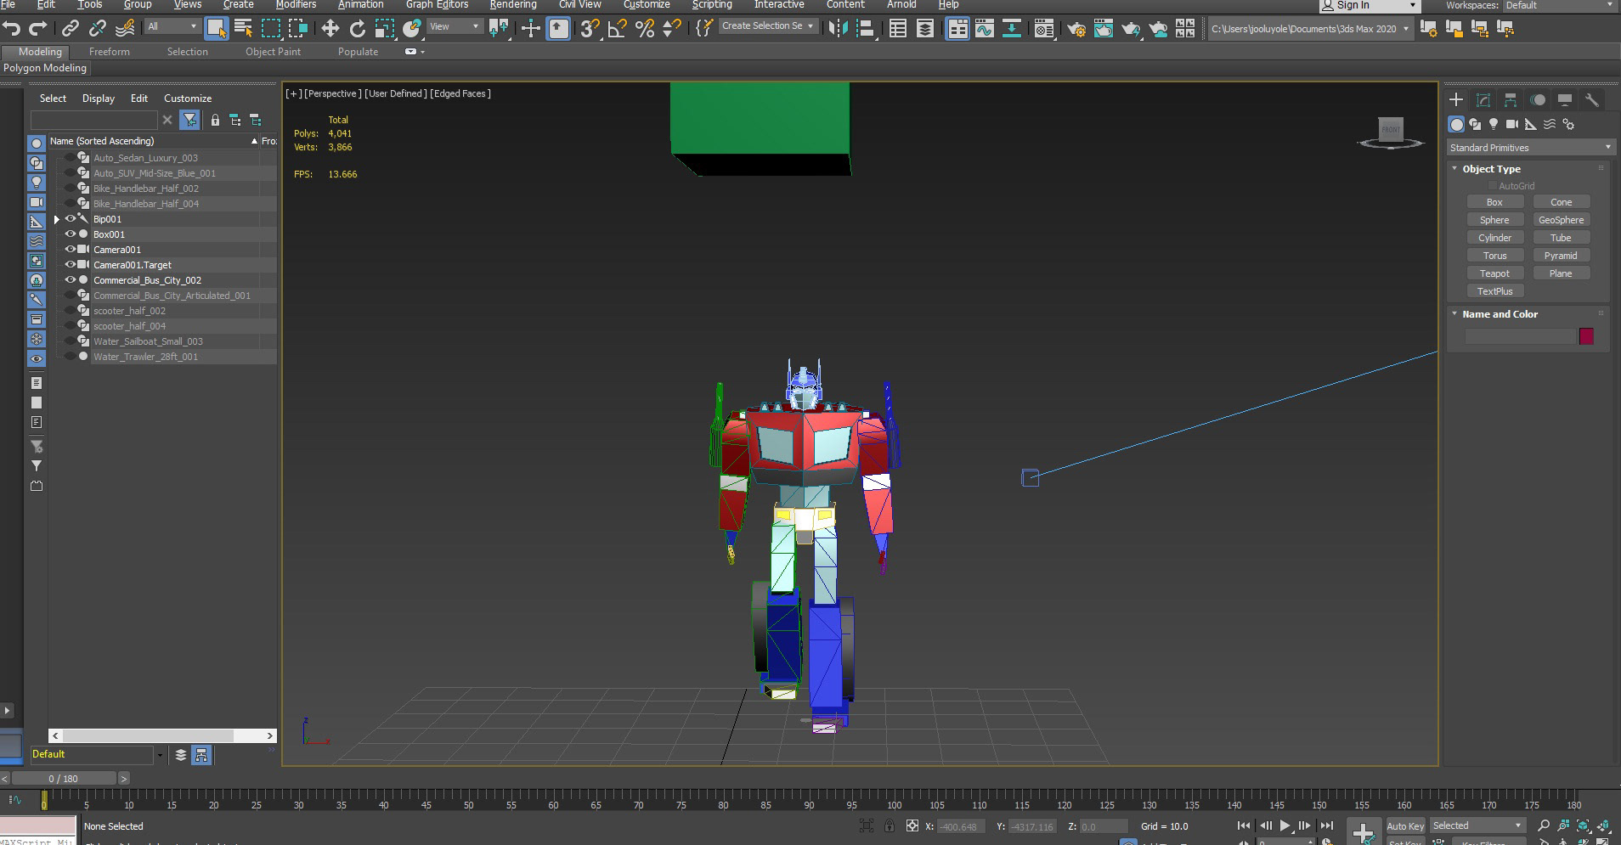Collapse the Name and Color rollout
Viewport: 1621px width, 845px height.
pos(1454,313)
